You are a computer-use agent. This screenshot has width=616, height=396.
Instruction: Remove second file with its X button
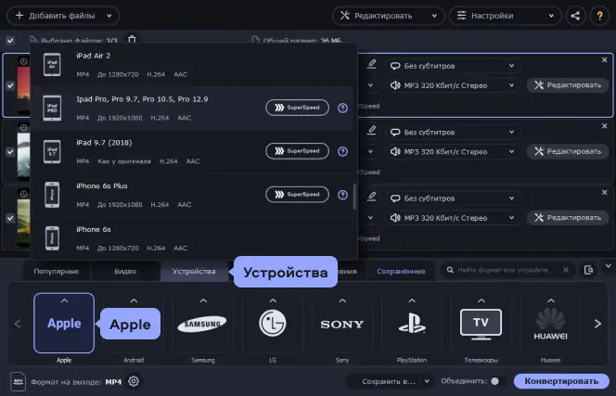(604, 126)
